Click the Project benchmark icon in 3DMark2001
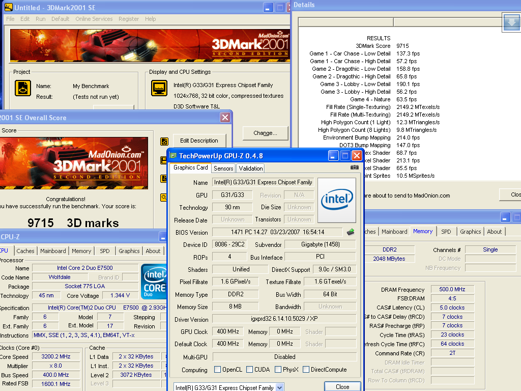This screenshot has height=391, width=521. pos(23,88)
